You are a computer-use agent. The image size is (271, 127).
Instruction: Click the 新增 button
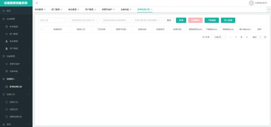pos(181,20)
